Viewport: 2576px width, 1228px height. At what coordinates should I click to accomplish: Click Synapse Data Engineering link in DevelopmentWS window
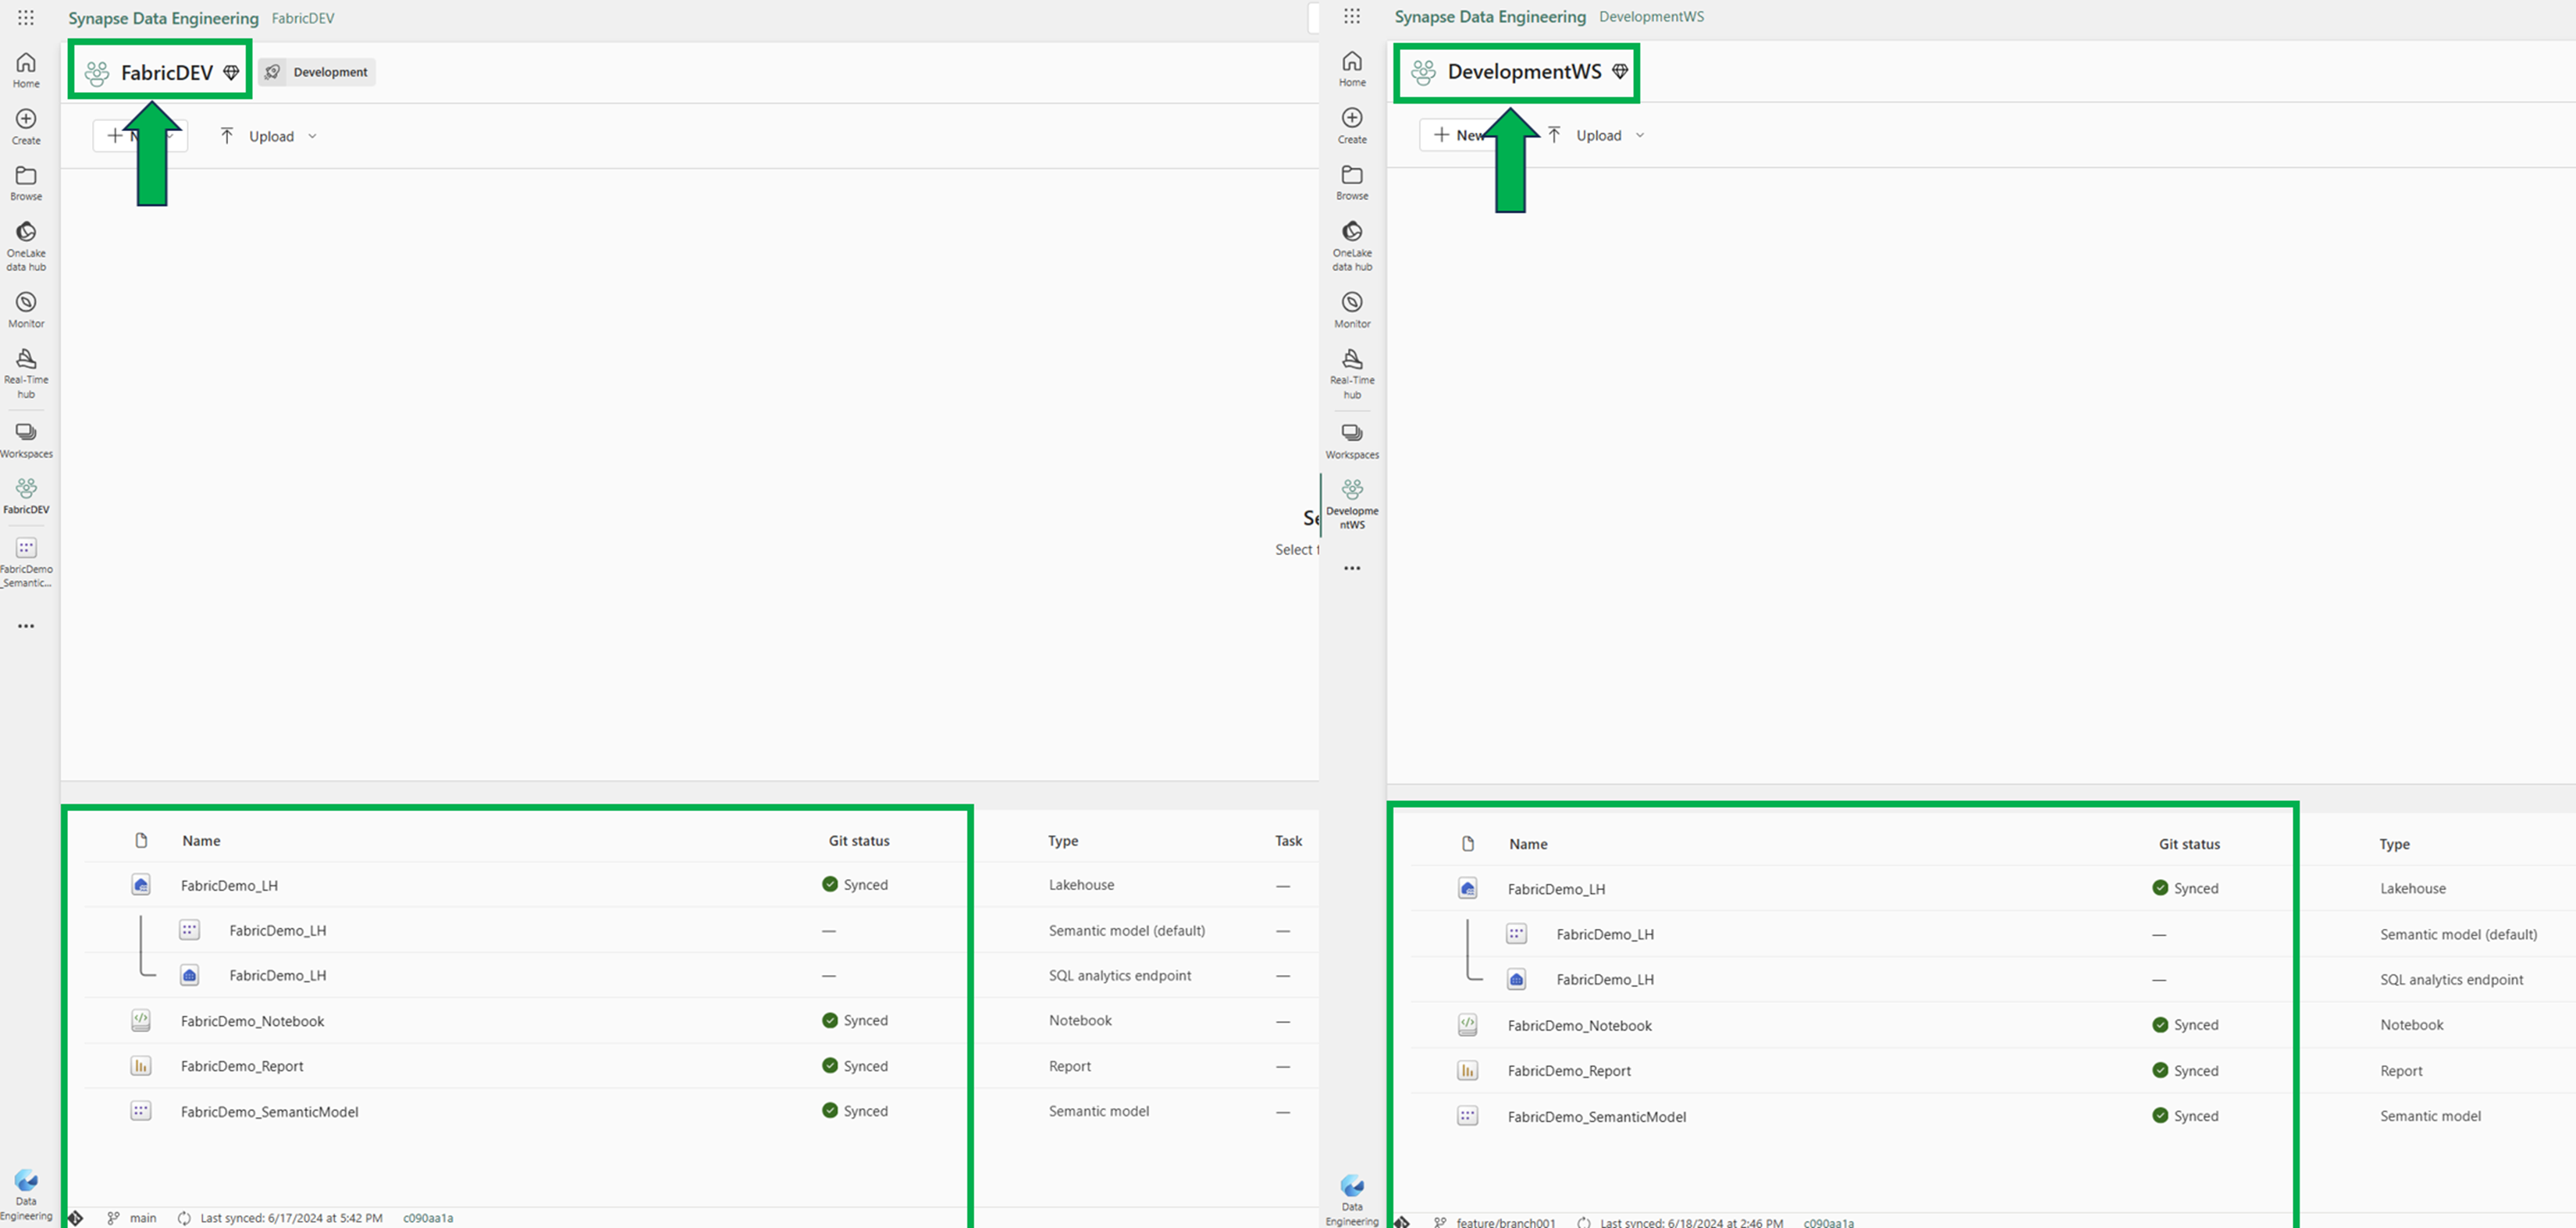1490,16
